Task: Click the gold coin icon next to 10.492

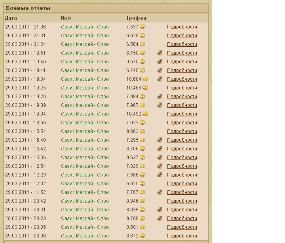Action: (145, 114)
